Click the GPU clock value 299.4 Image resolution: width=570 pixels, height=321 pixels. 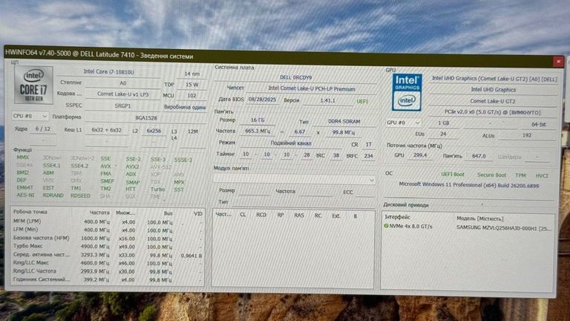[x=420, y=155]
